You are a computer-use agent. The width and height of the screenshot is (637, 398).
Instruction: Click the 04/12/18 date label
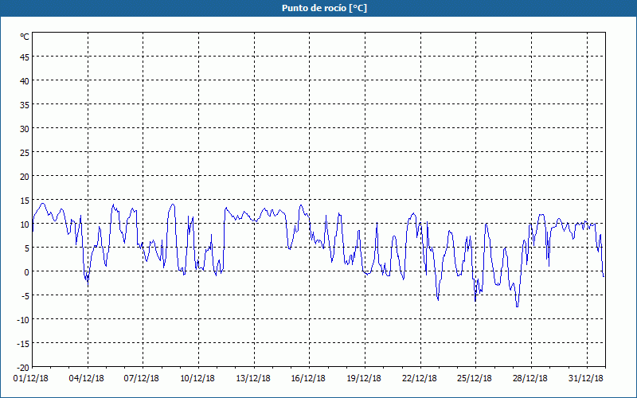pyautogui.click(x=87, y=379)
